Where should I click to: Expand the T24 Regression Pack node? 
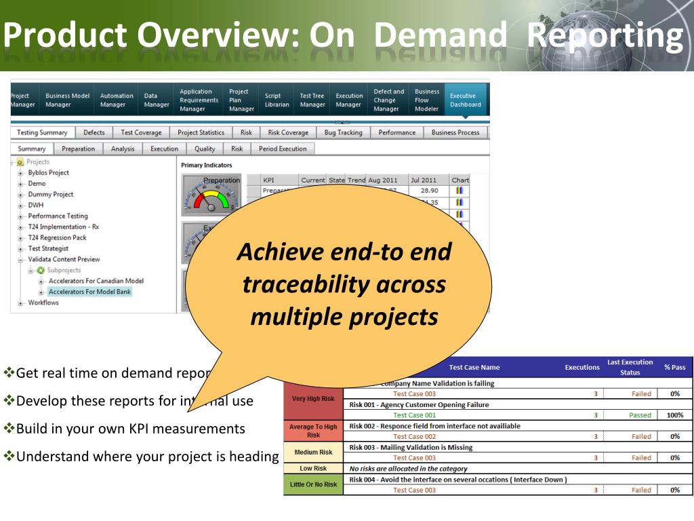[x=20, y=238]
